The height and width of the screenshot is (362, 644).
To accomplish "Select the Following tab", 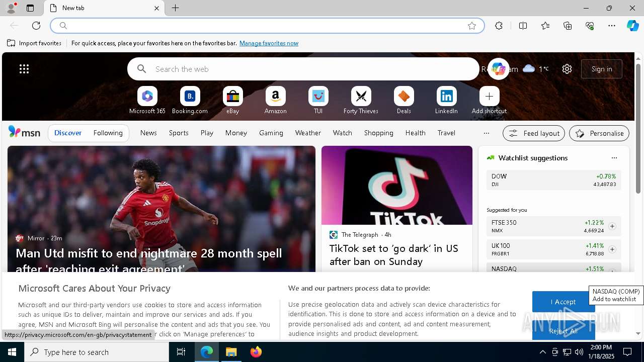I will click(108, 133).
